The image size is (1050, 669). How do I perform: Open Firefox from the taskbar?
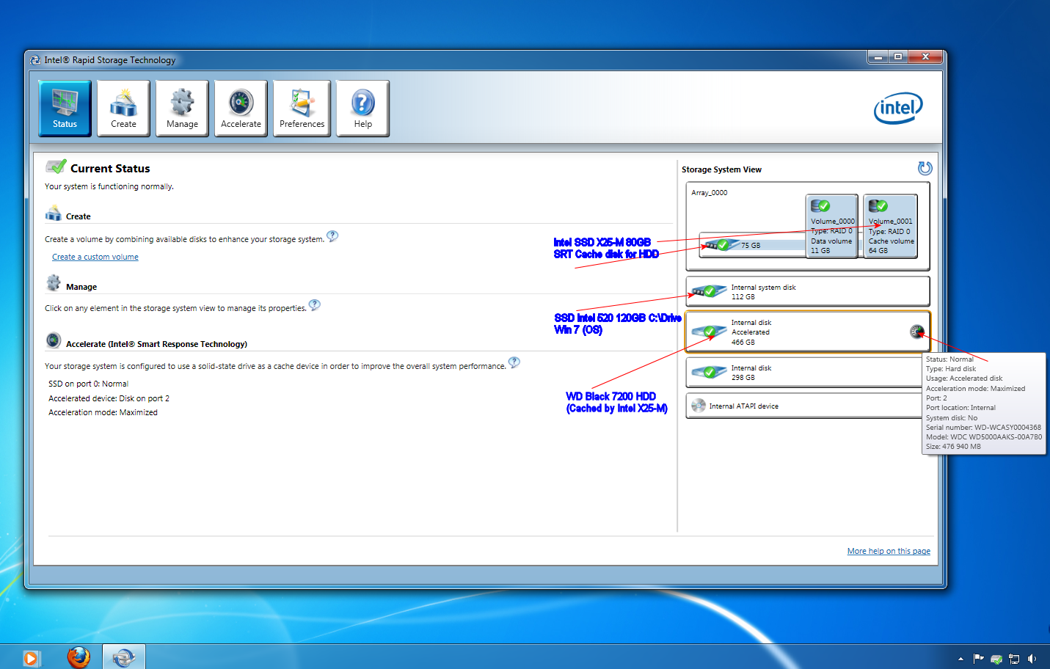pos(79,657)
